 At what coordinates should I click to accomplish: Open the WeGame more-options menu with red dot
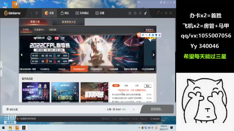pyautogui.click(x=157, y=13)
